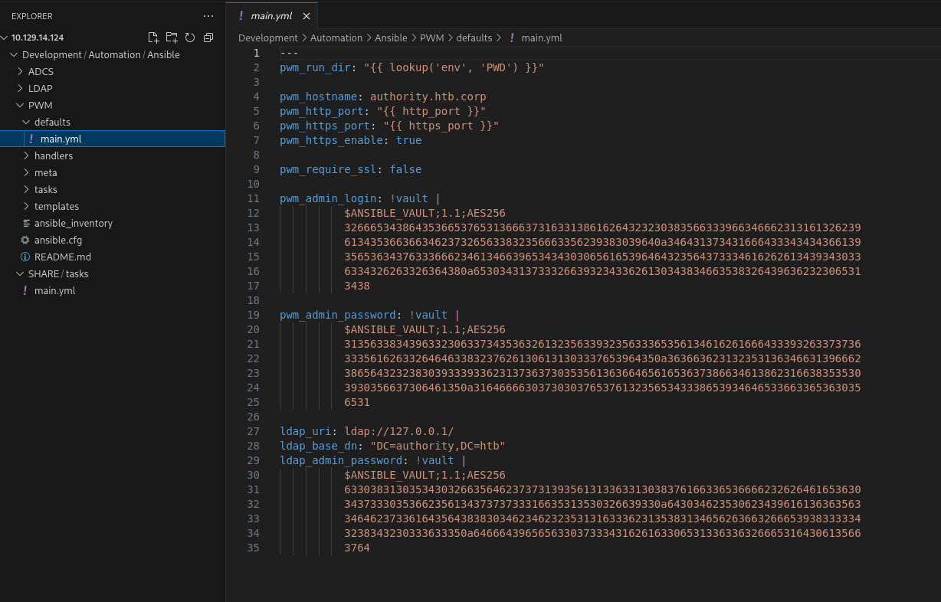Viewport: 941px width, 602px height.
Task: Open Development in the breadcrumb path
Action: click(x=268, y=38)
